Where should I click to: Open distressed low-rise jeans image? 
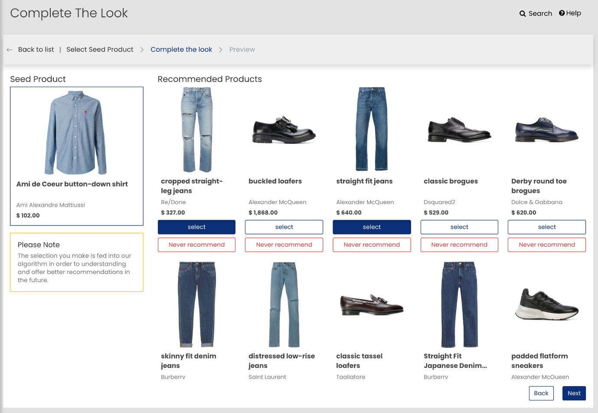[284, 304]
